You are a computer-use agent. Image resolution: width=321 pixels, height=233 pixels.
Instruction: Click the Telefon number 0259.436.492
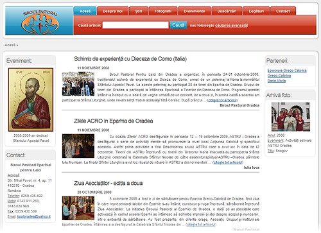[x=31, y=196]
